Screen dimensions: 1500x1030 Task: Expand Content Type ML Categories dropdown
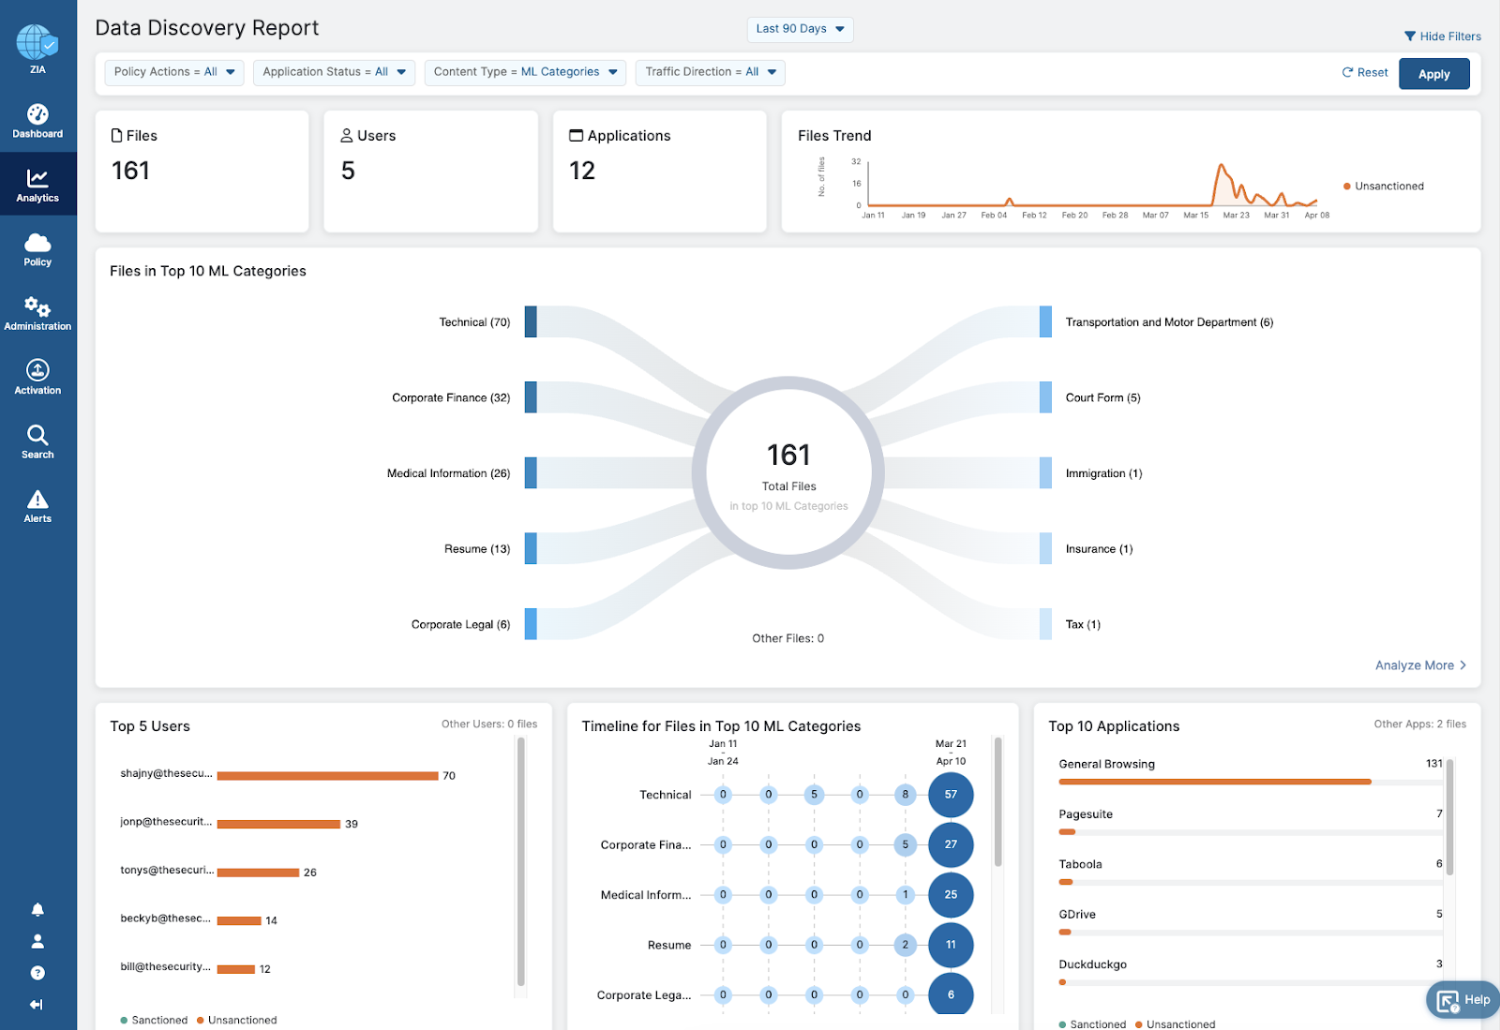tap(525, 72)
